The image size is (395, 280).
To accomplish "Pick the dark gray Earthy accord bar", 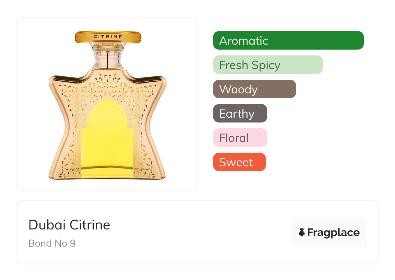I will 240,113.
